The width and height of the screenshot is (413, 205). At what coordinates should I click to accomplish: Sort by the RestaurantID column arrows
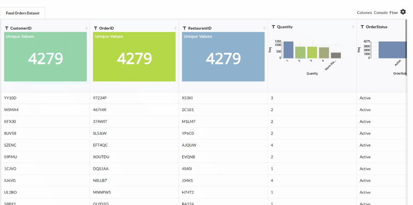coord(264,28)
